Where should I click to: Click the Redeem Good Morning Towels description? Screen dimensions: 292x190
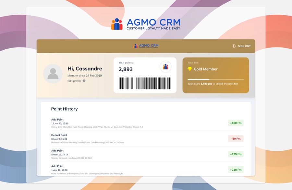(88, 143)
